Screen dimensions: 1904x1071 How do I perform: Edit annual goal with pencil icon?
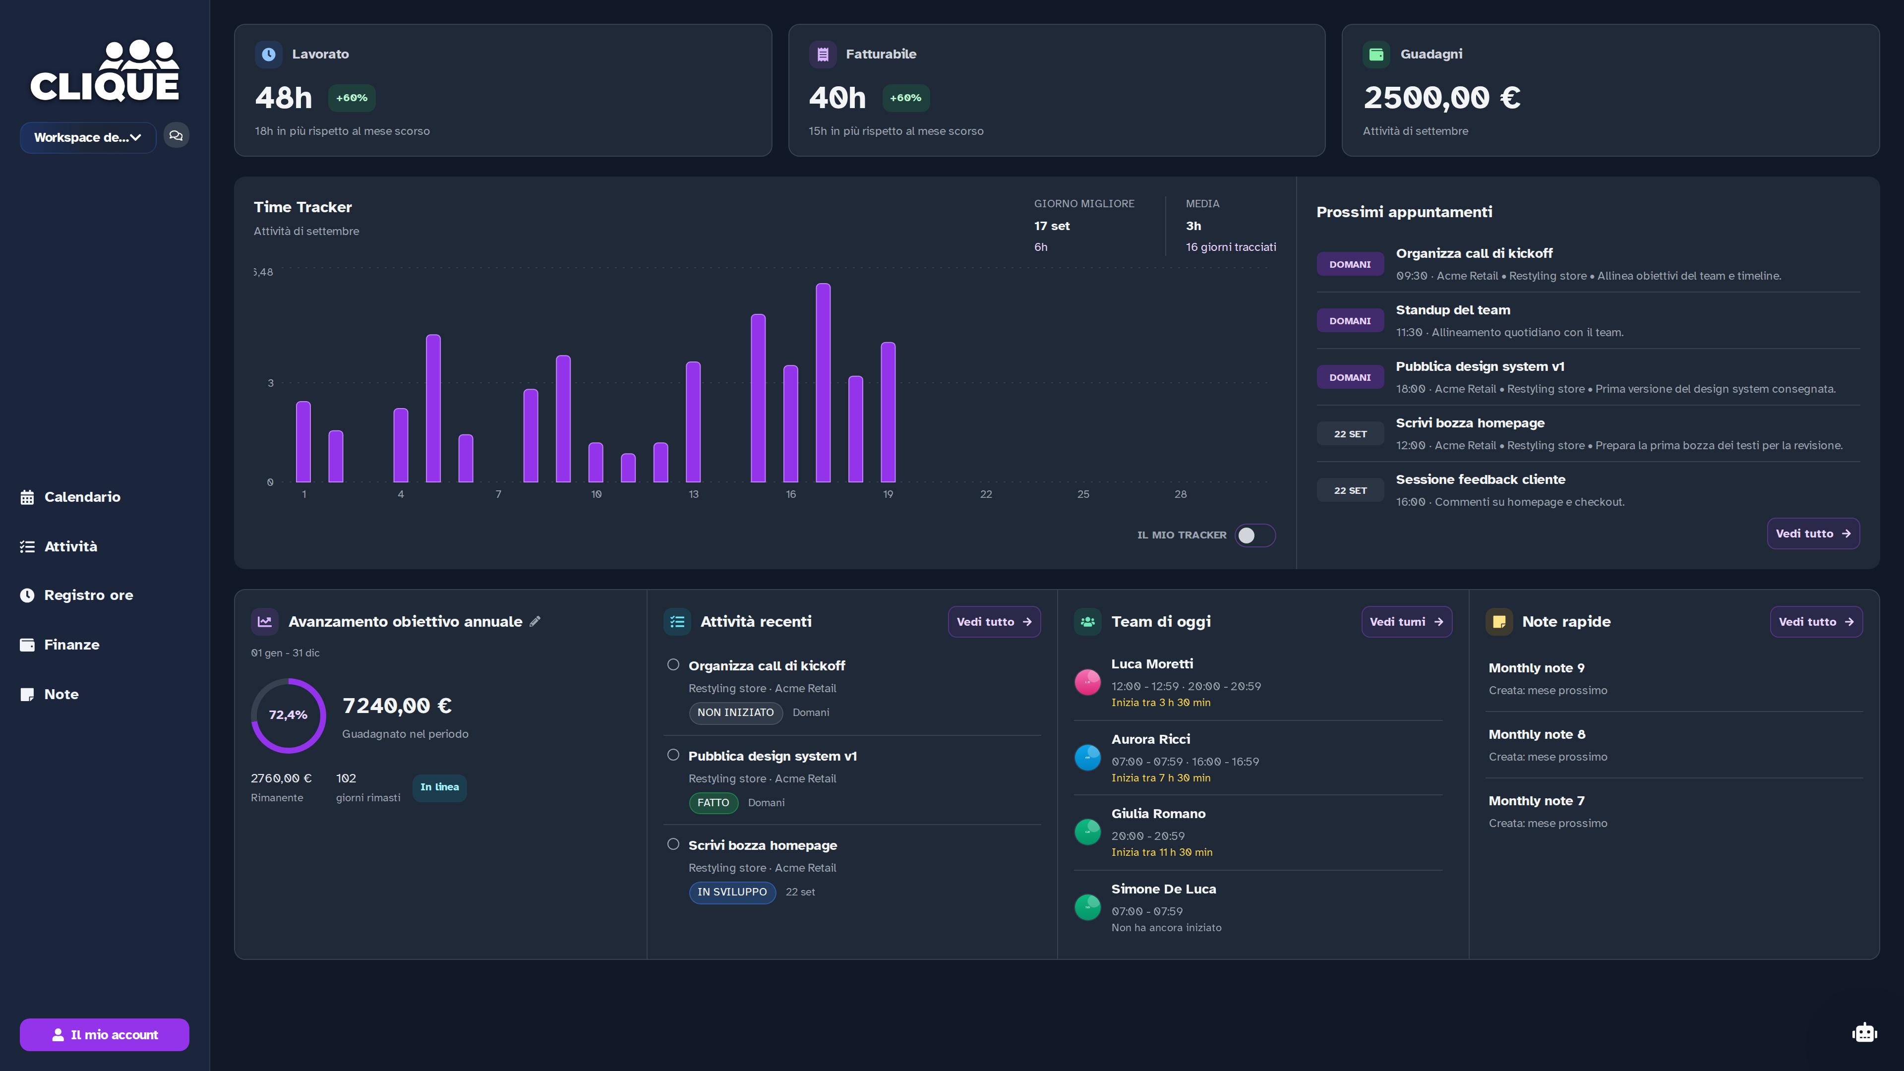coord(535,622)
